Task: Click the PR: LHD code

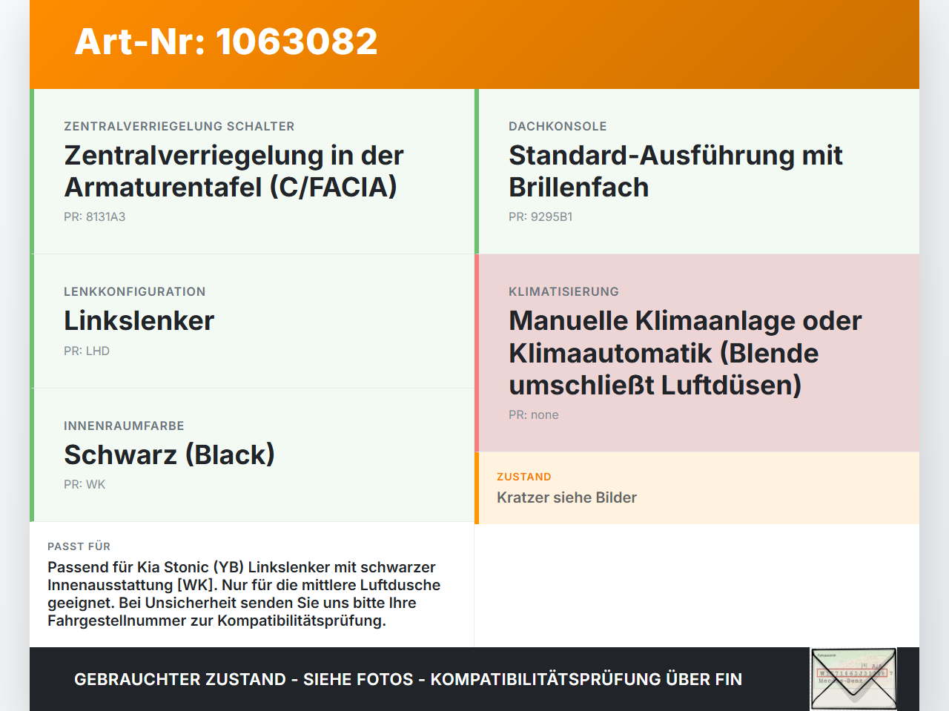Action: click(87, 351)
